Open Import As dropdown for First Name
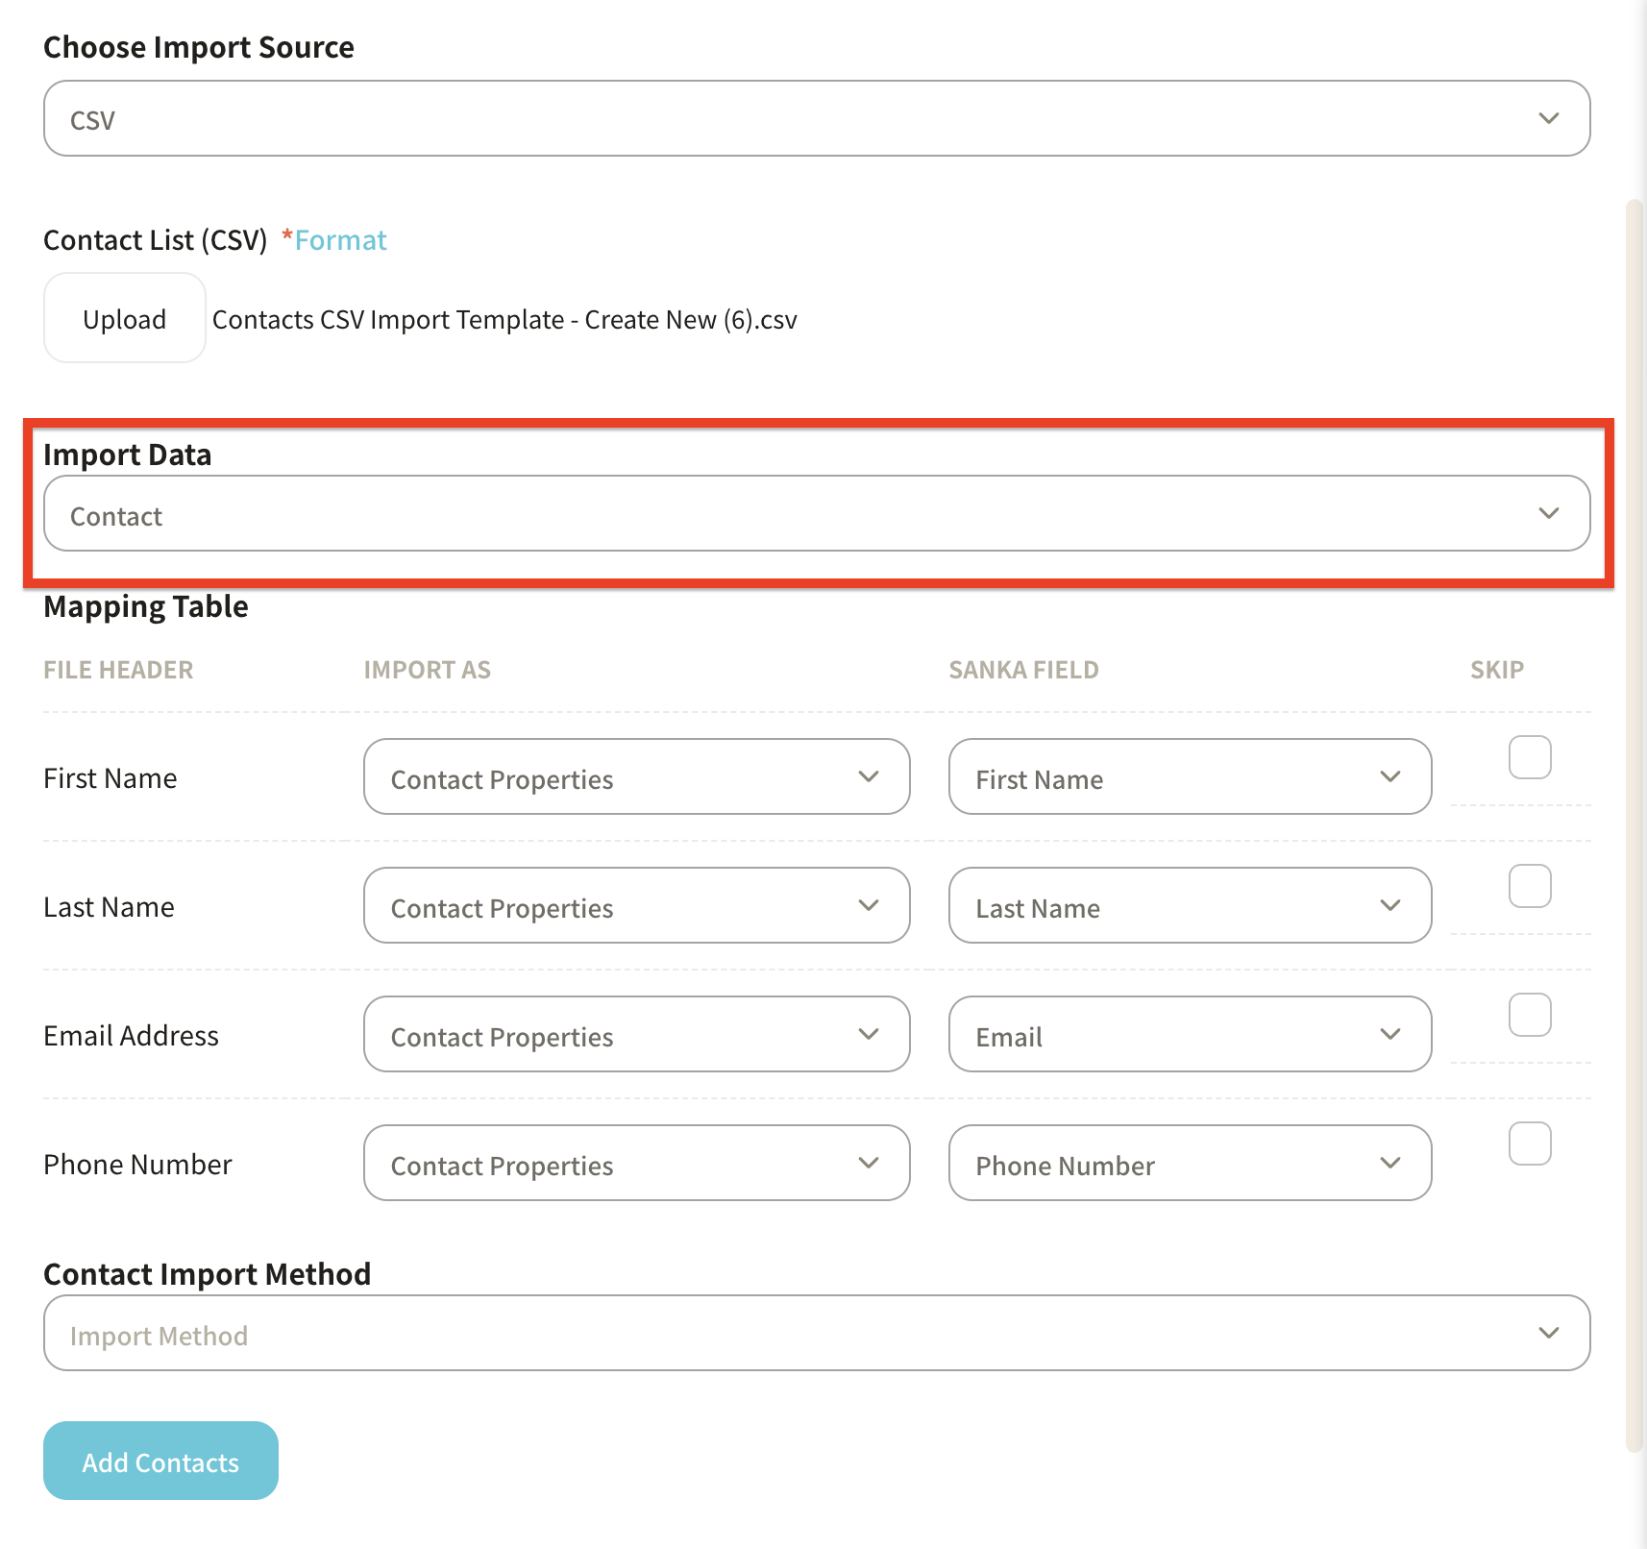1647x1549 pixels. 636,777
